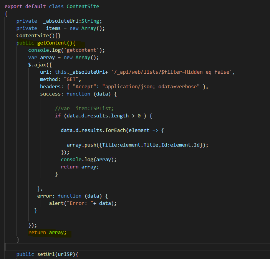This screenshot has width=270, height=259.
Task: Click the highlighted 'return array;' at method end
Action: (47, 233)
